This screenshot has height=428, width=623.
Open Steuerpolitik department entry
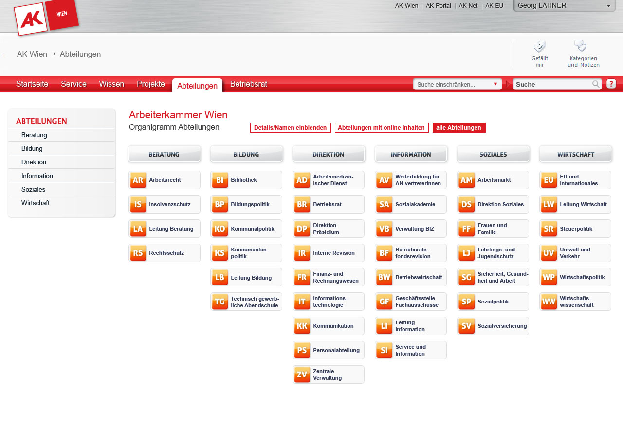tap(575, 229)
